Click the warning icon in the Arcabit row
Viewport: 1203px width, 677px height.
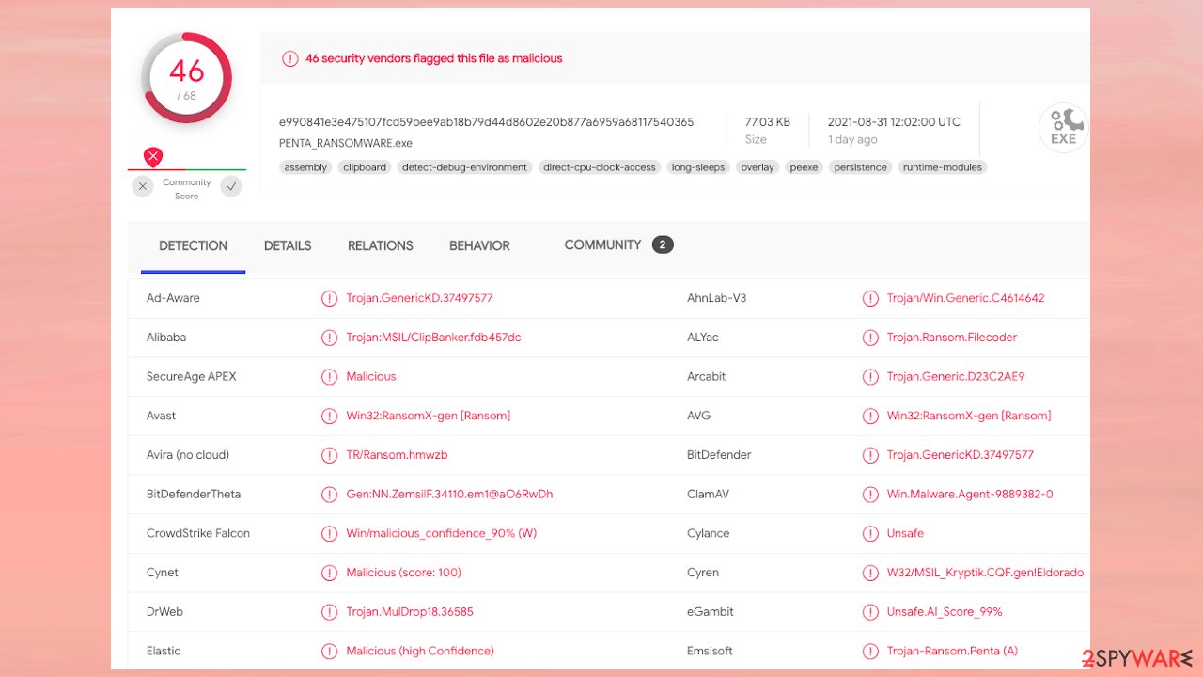coord(870,376)
